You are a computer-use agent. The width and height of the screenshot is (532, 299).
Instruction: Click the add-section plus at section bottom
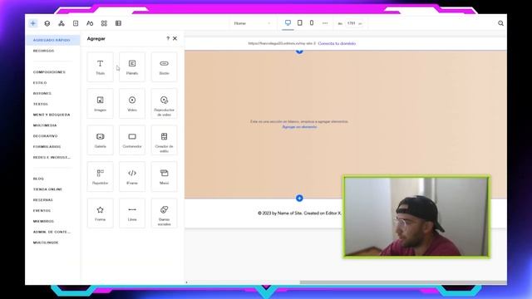coord(299,198)
